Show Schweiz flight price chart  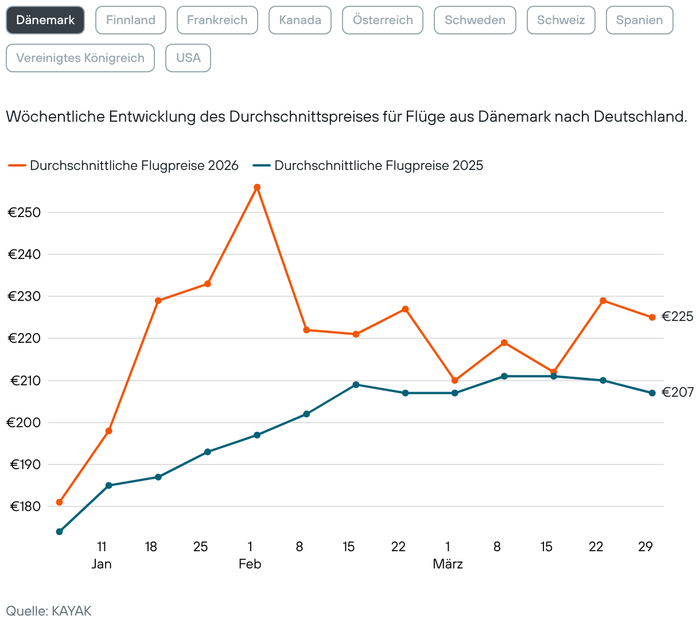[x=561, y=20]
